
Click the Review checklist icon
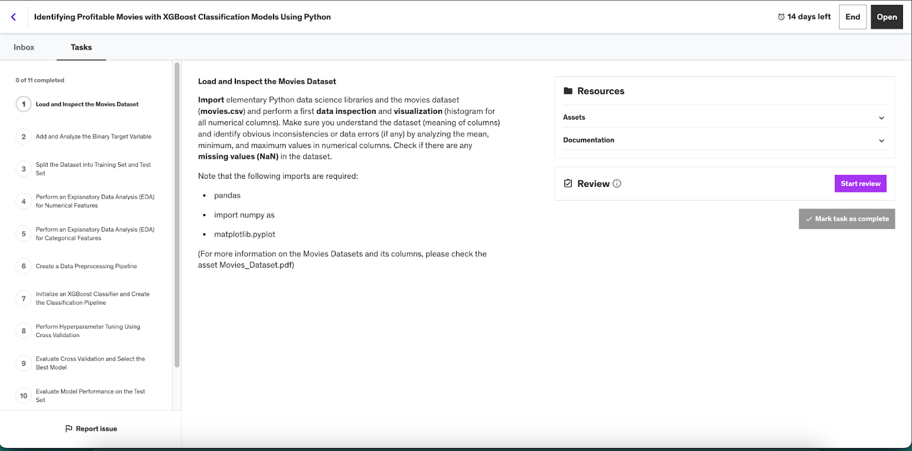click(568, 183)
